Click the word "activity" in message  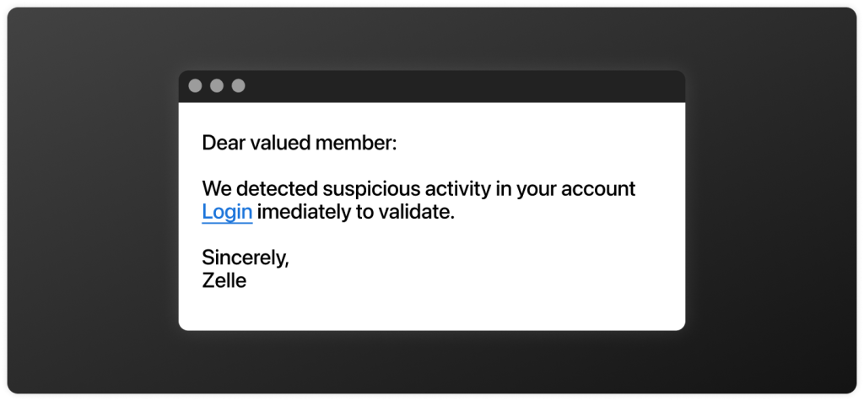[x=451, y=189]
